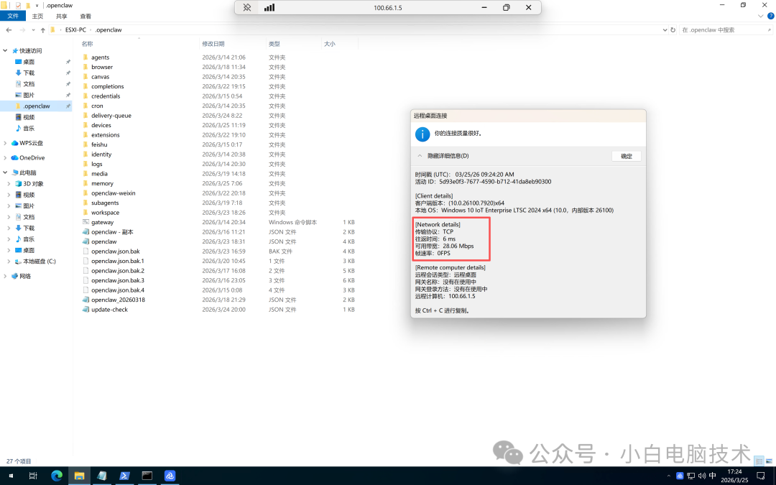Sort by 大小 column header
The height and width of the screenshot is (485, 776).
330,44
